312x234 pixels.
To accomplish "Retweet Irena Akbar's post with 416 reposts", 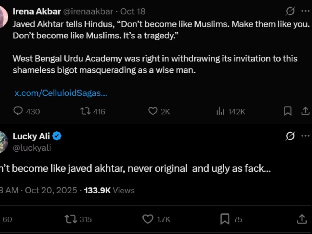I will pos(85,112).
